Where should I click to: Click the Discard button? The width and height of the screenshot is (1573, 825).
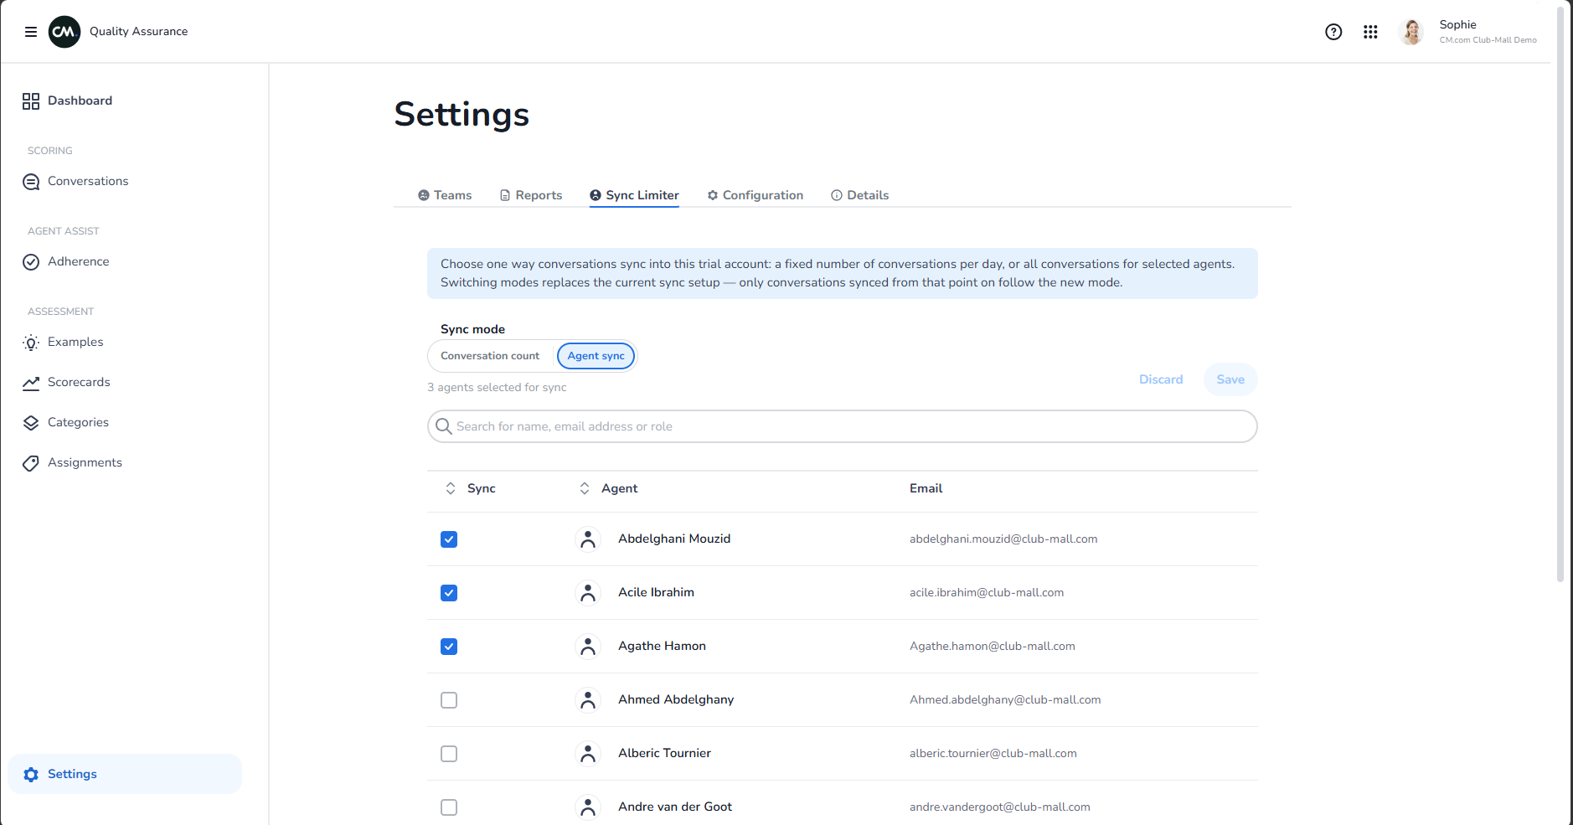click(1161, 379)
